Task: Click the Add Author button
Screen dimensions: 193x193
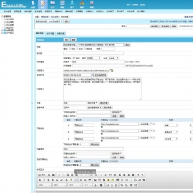Action: tap(104, 103)
